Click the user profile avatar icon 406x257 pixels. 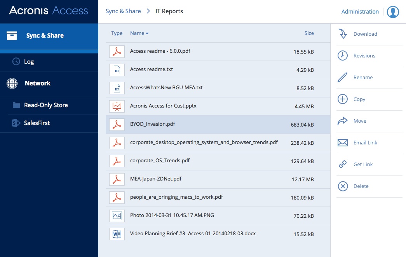393,12
